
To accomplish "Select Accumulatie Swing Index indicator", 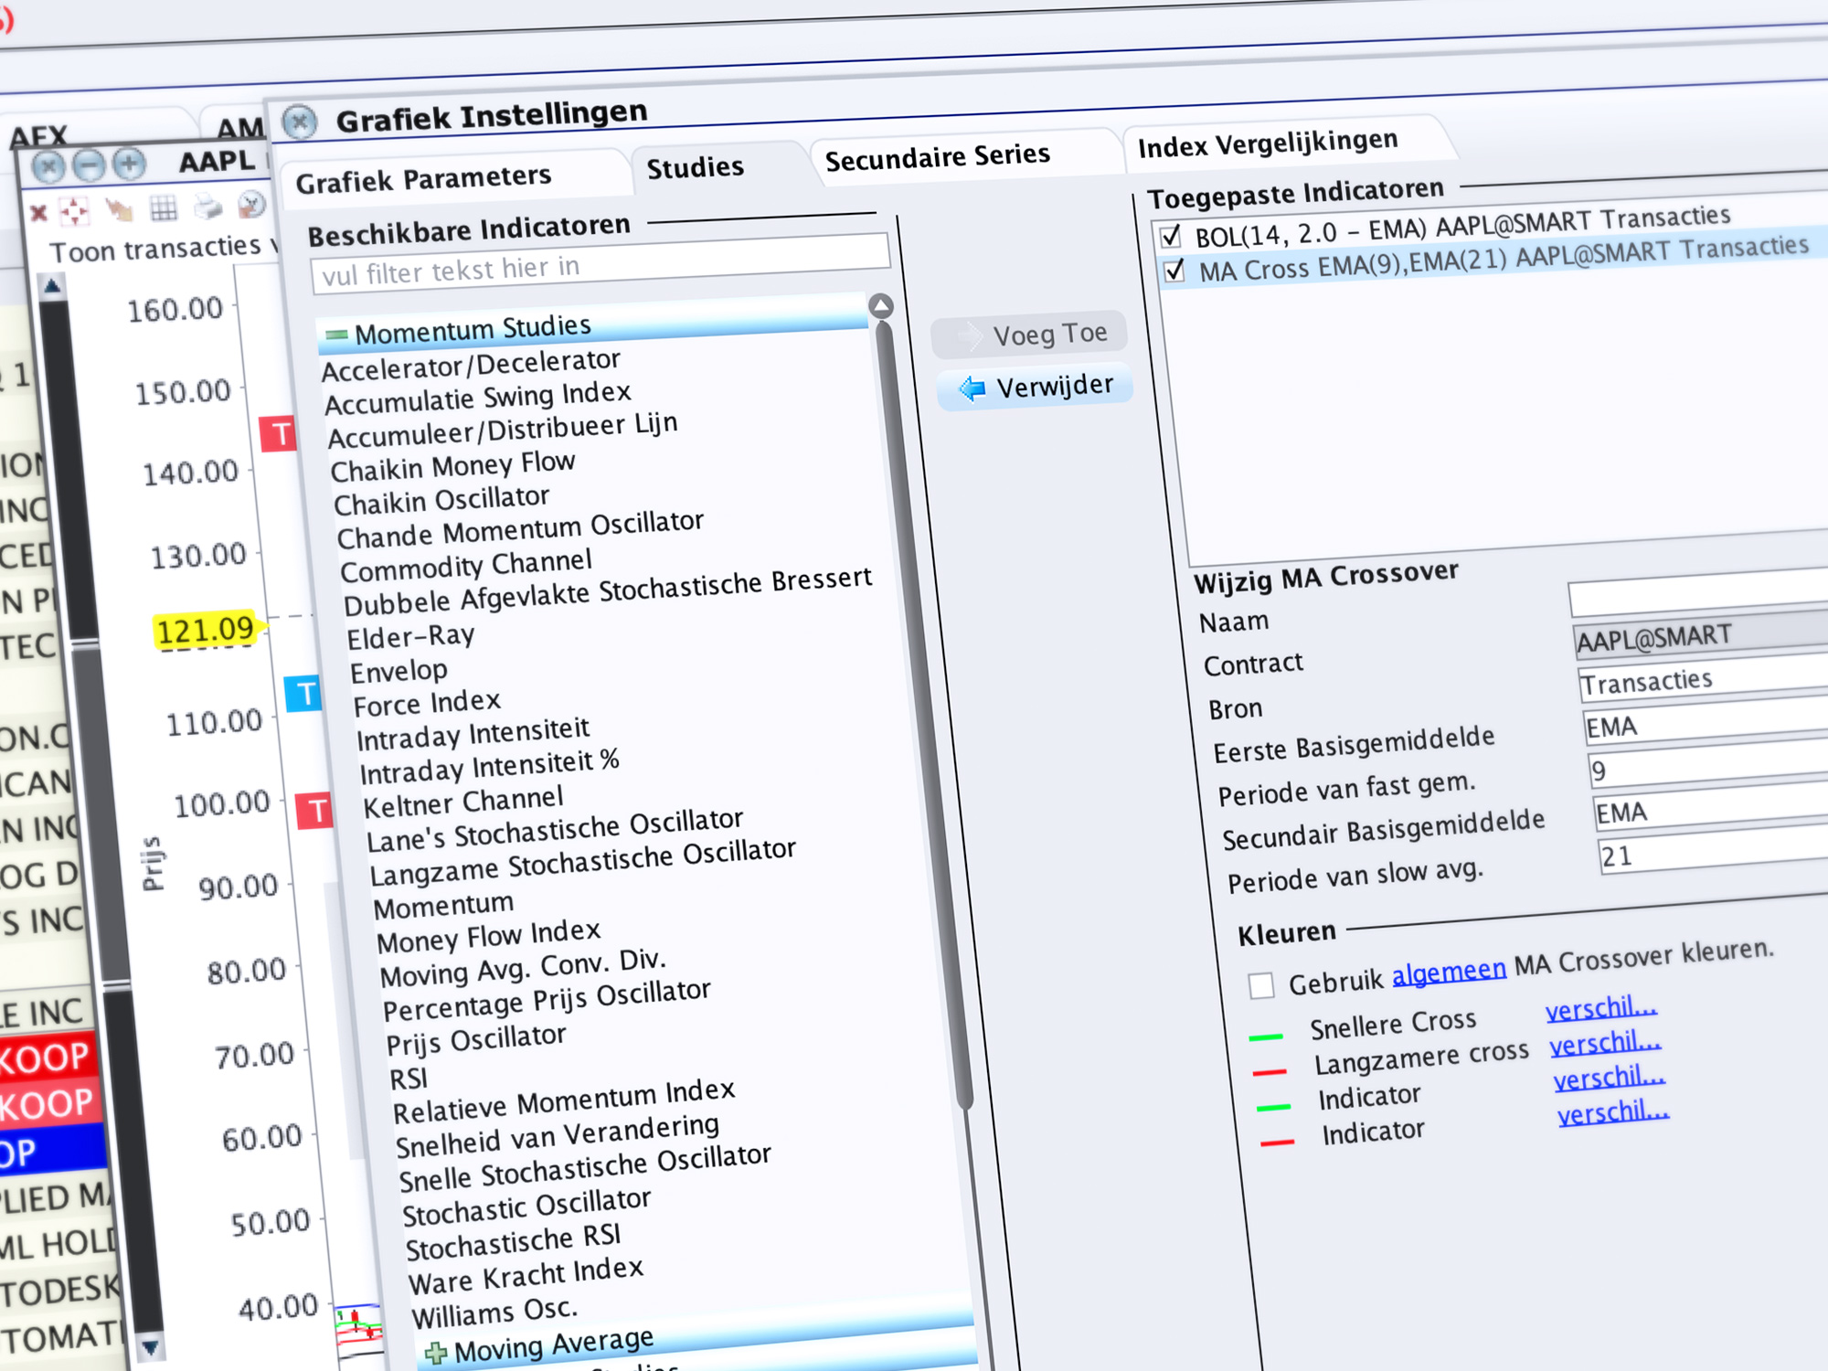I will click(478, 399).
